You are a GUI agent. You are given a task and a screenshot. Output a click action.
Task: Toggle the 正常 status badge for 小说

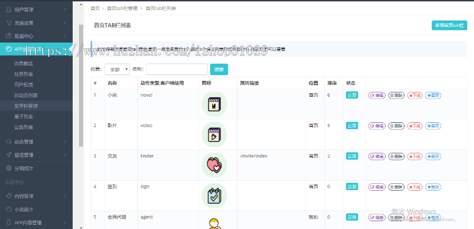pos(352,95)
